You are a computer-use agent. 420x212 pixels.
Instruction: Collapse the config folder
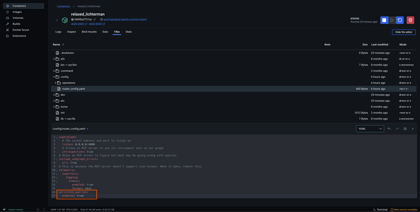pyautogui.click(x=54, y=77)
